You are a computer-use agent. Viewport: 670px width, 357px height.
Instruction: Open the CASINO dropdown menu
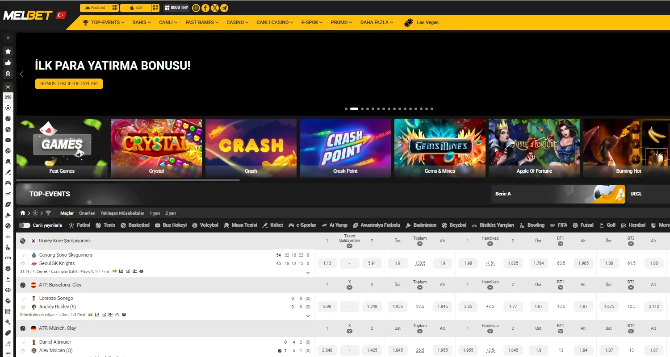(238, 22)
